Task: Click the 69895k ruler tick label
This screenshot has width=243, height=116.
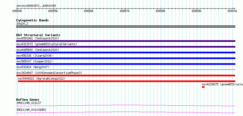Action: (53, 11)
